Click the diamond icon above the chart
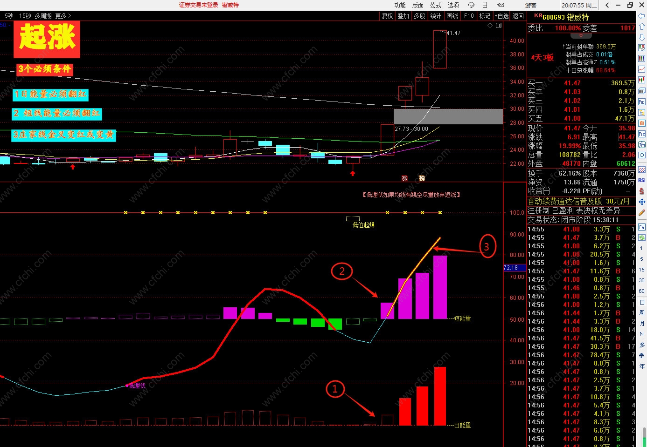647x447 pixels. tap(490, 26)
